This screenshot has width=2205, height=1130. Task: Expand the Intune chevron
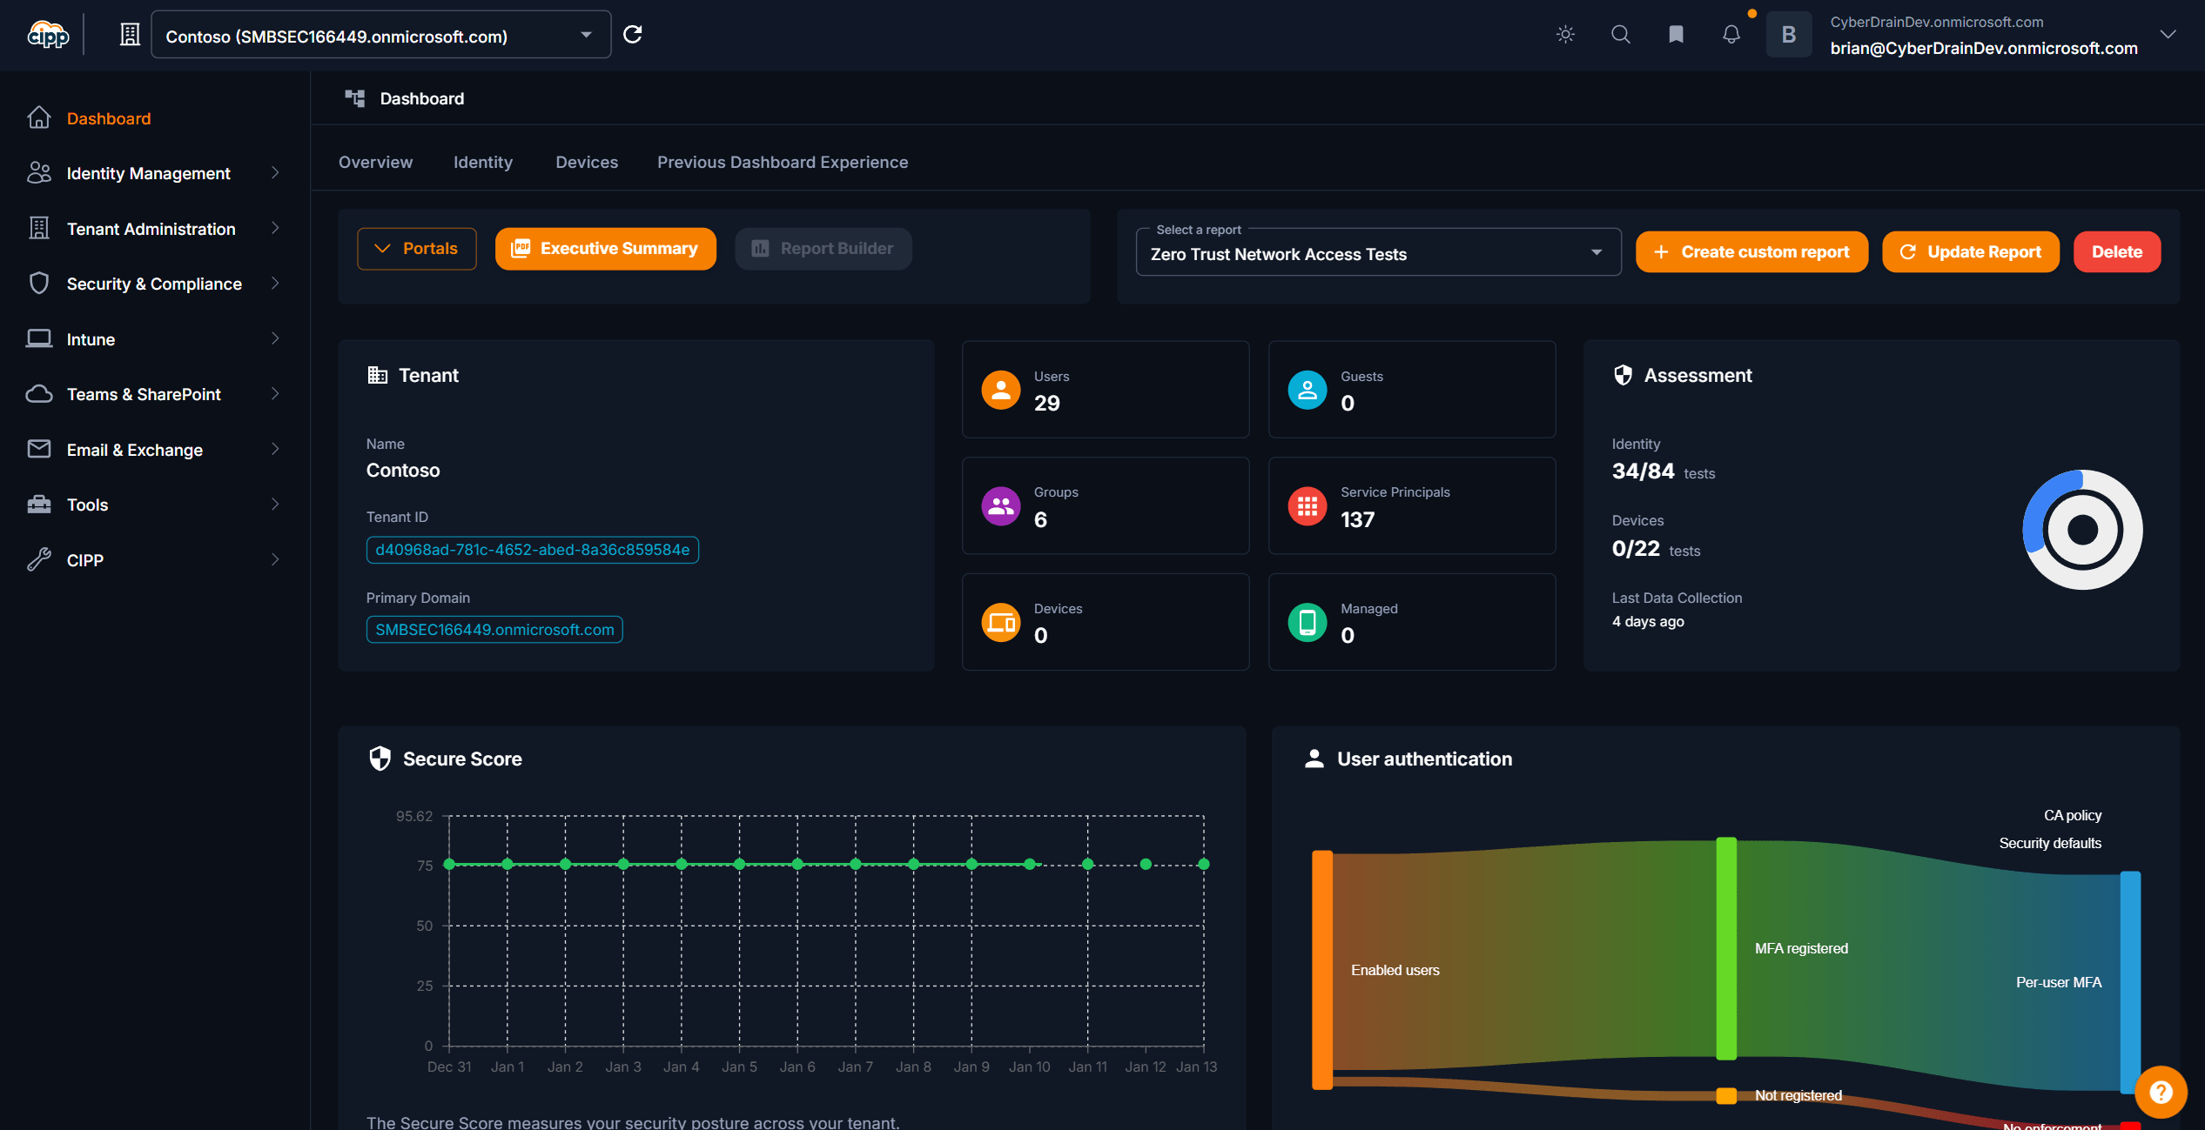tap(275, 338)
